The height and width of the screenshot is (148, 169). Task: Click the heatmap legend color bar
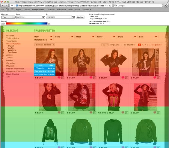(27, 23)
